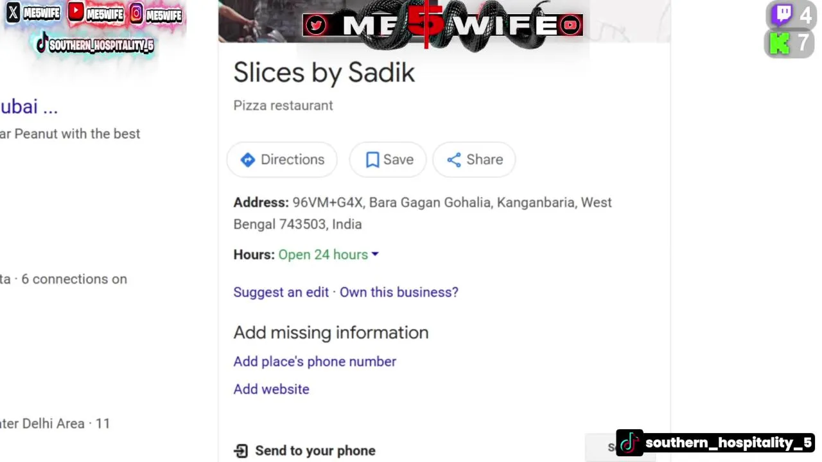The height and width of the screenshot is (462, 822).
Task: Click the Send to your phone icon
Action: point(241,451)
